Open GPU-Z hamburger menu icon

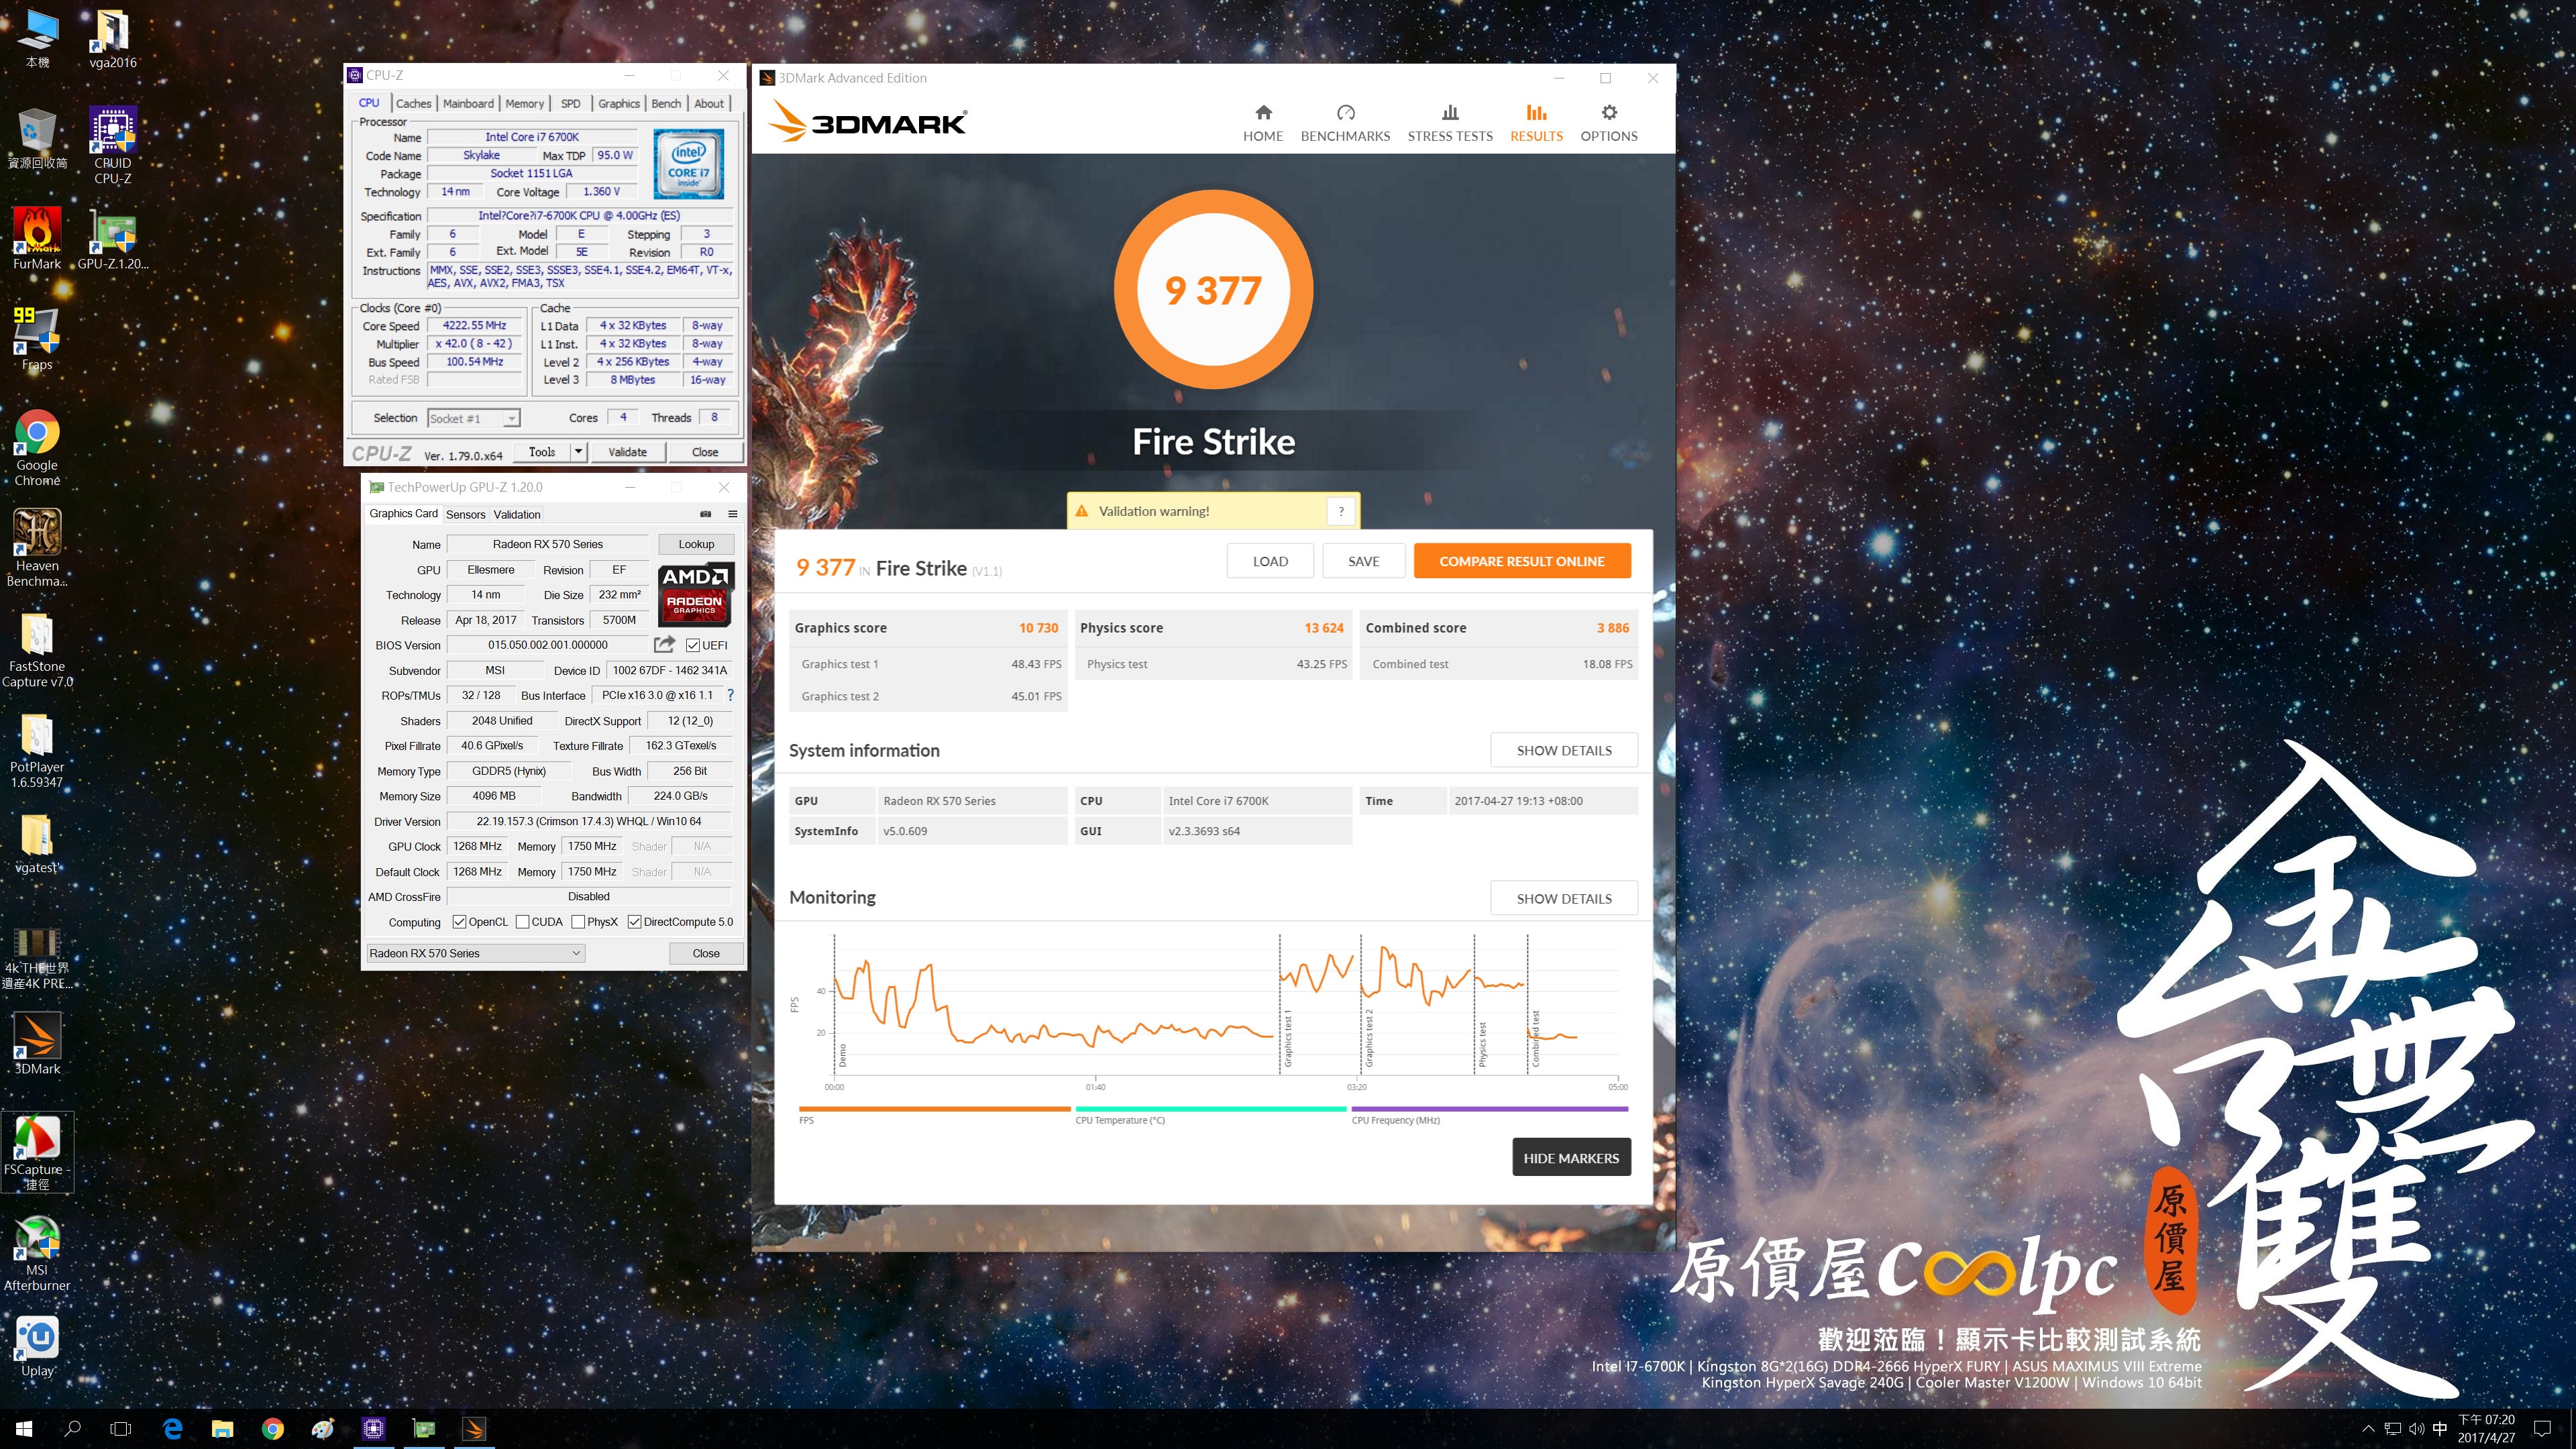tap(732, 514)
